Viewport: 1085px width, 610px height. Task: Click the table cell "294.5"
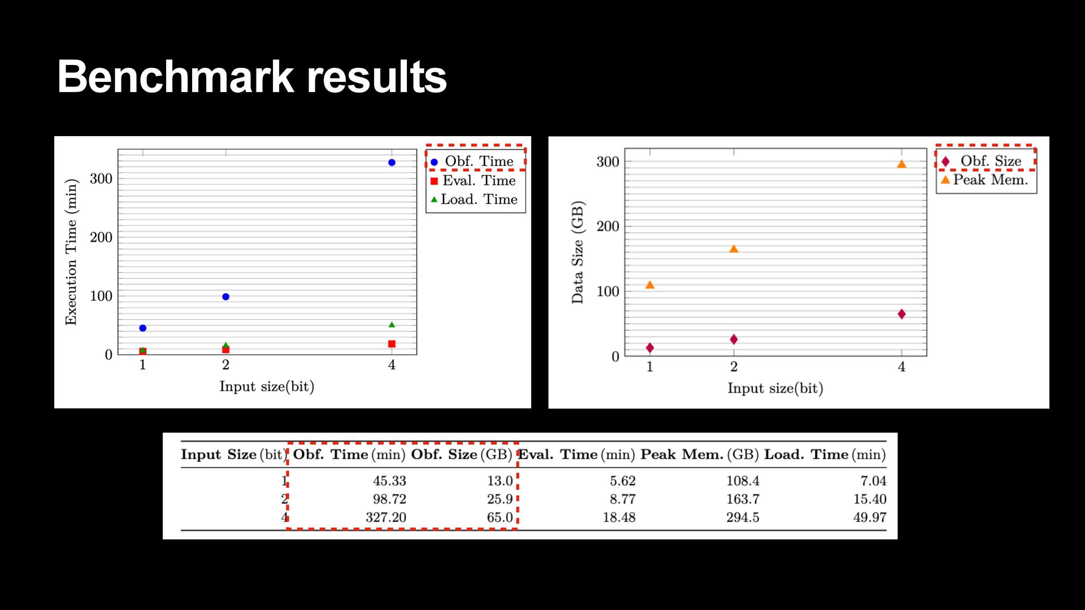coord(743,517)
